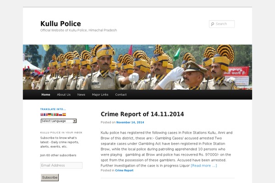Click the 'Join 60 other subscribers' text
This screenshot has height=183, width=275.
[58, 155]
